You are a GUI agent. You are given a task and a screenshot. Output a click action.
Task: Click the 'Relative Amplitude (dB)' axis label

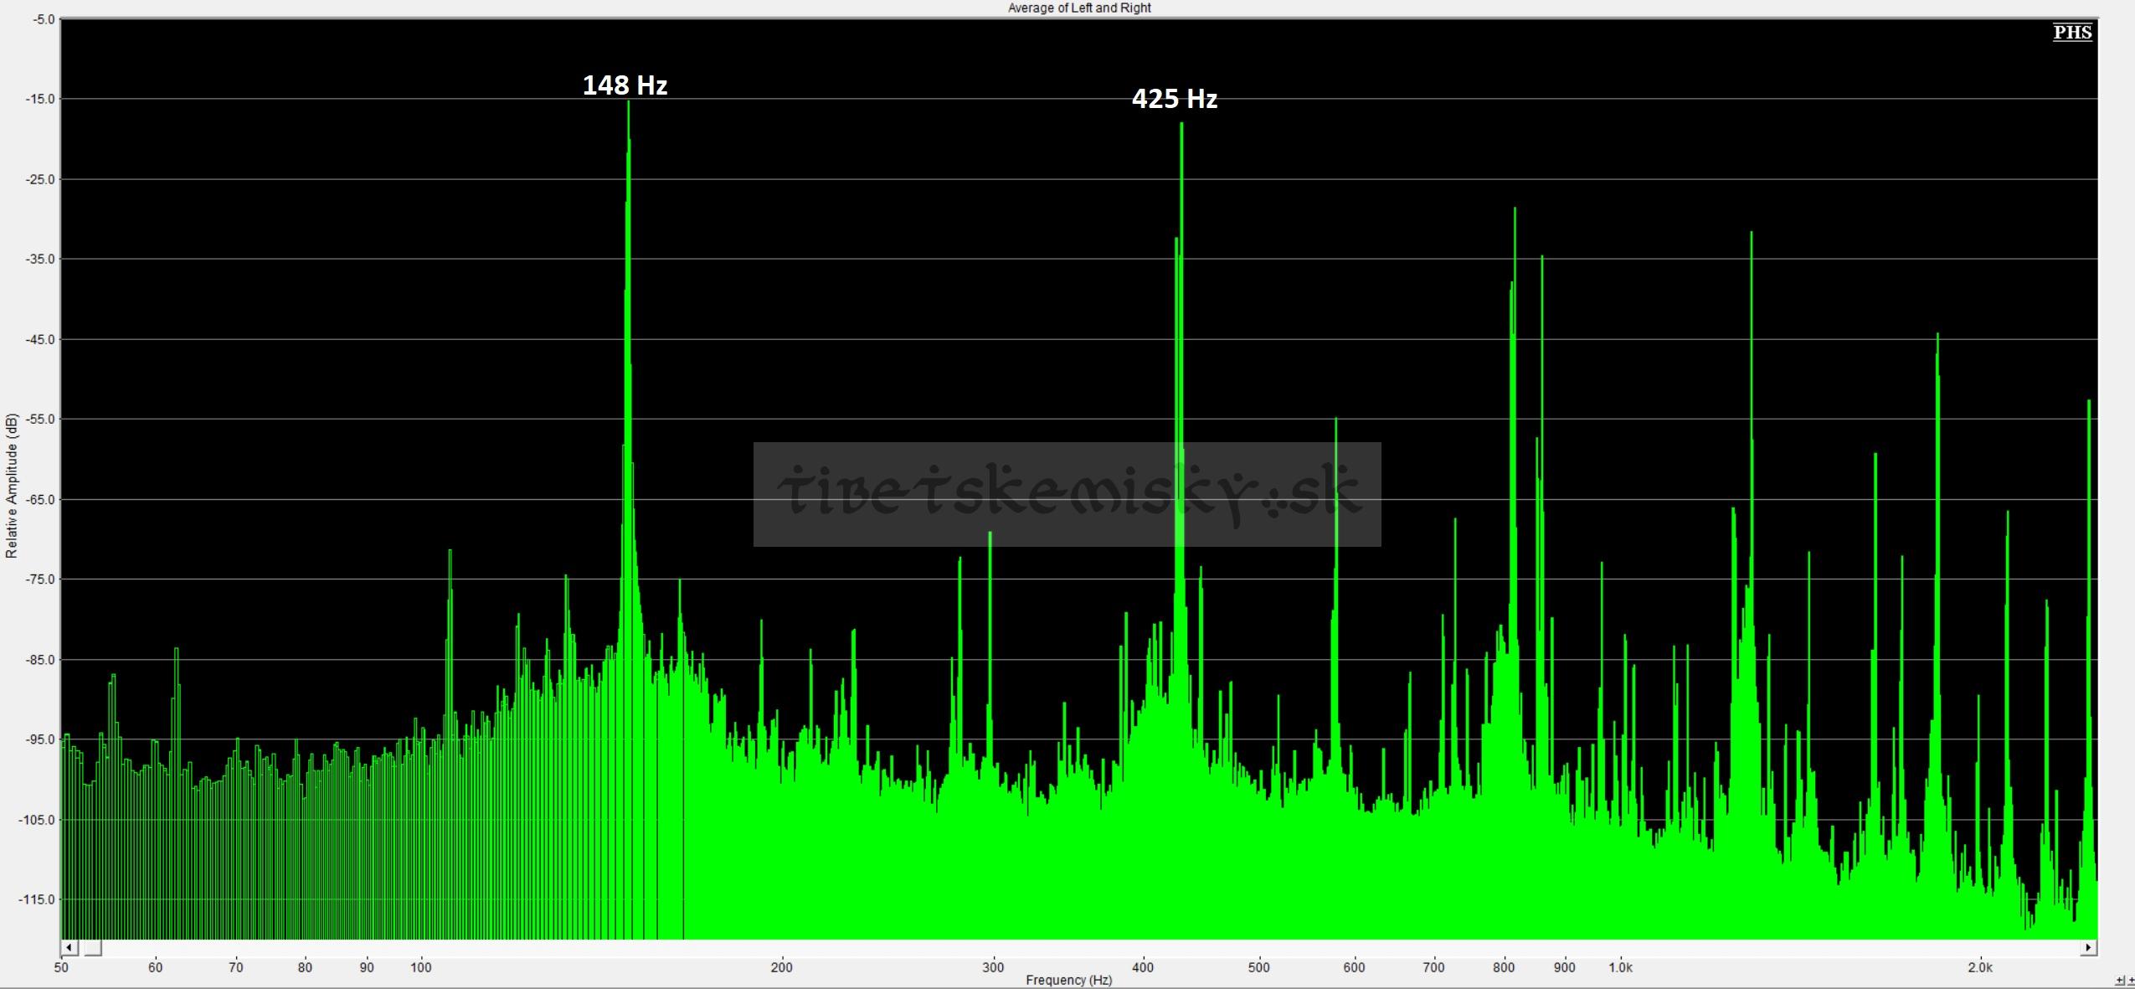[12, 486]
